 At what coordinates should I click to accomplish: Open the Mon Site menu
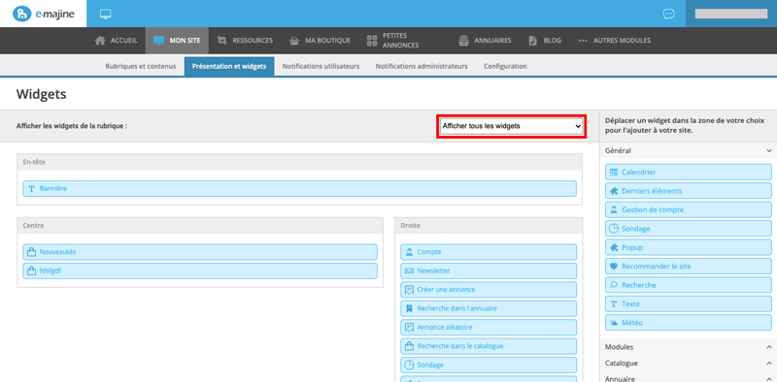177,41
